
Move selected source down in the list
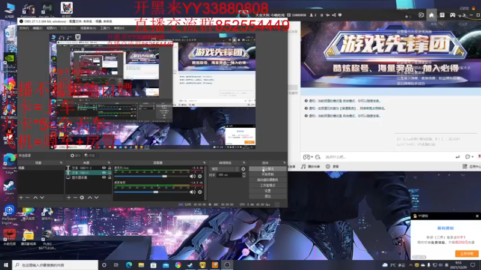pyautogui.click(x=97, y=197)
